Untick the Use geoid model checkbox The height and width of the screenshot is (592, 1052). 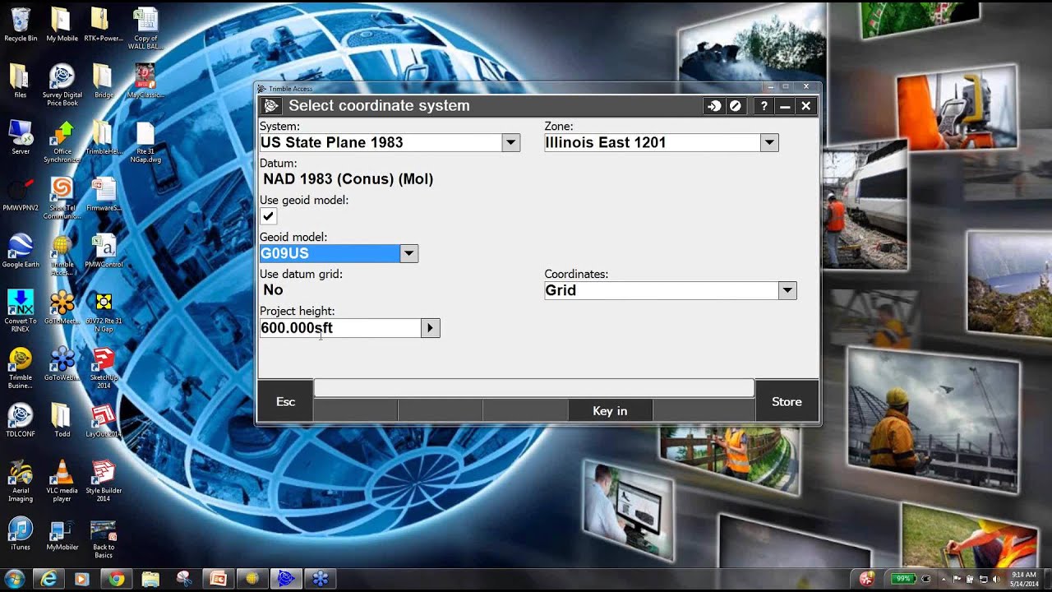tap(268, 216)
